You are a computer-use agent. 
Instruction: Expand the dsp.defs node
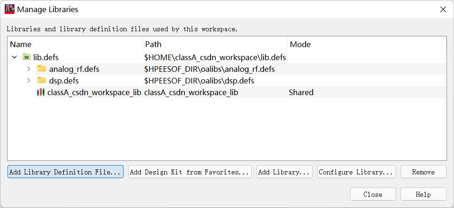[29, 81]
